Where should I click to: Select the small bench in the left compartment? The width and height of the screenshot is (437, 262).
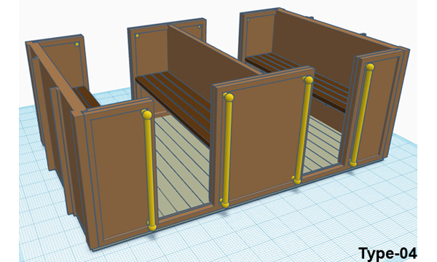click(86, 98)
